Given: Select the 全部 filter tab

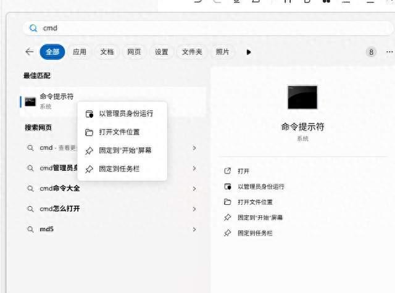Looking at the screenshot, I should pos(52,52).
